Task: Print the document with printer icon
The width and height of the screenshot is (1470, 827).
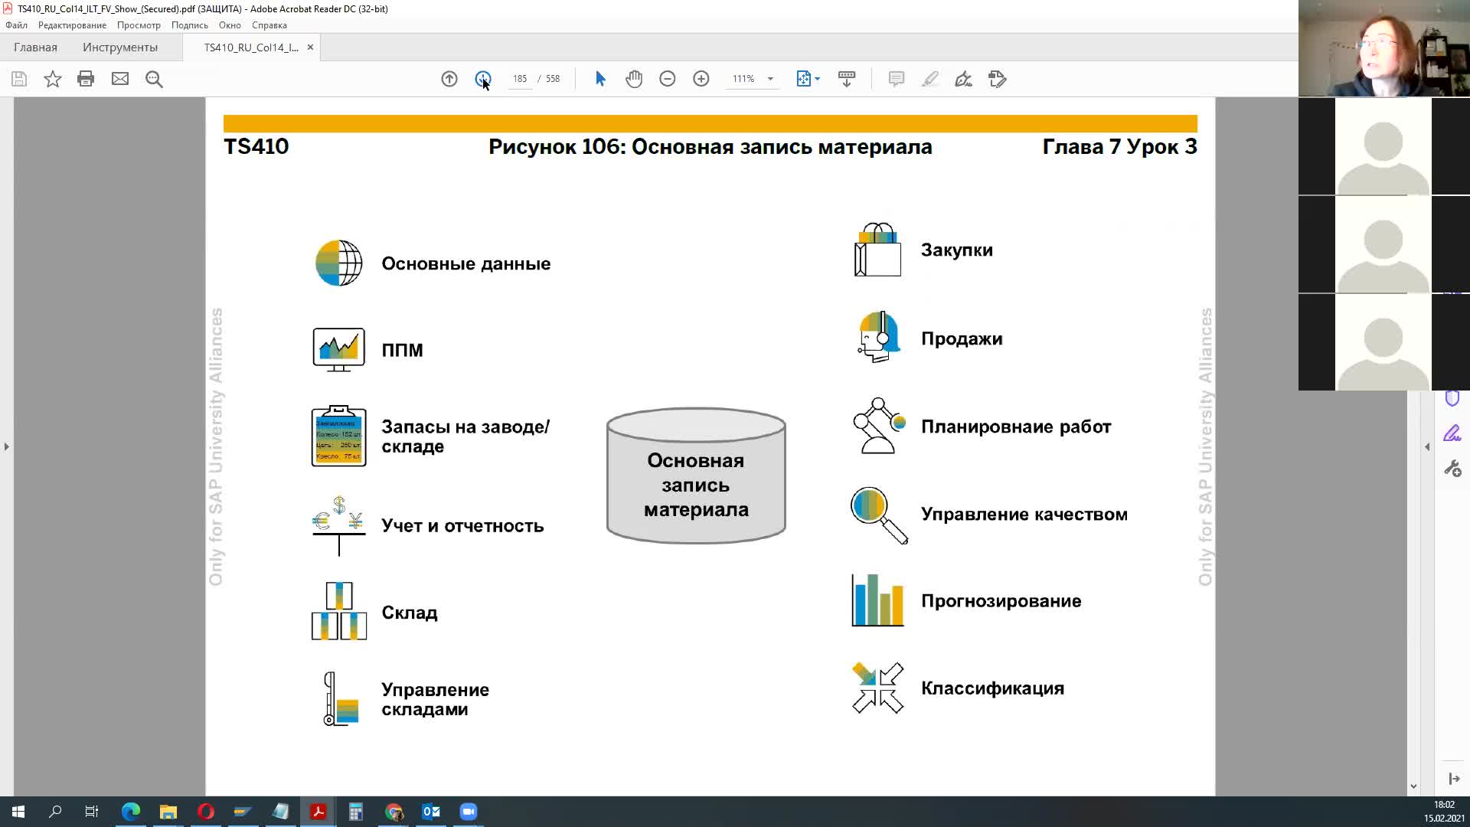Action: click(86, 79)
